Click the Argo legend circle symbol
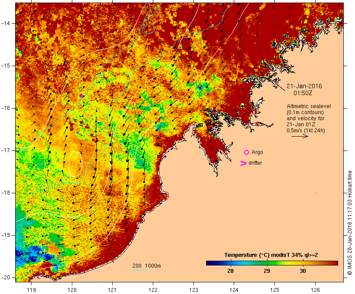The height and width of the screenshot is (294, 355). (x=246, y=153)
